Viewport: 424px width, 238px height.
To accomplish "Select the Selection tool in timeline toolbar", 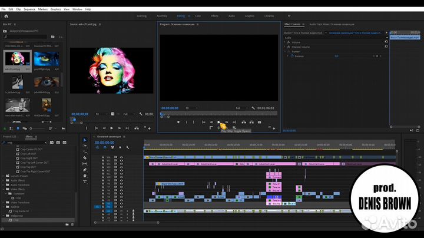I will [85, 140].
